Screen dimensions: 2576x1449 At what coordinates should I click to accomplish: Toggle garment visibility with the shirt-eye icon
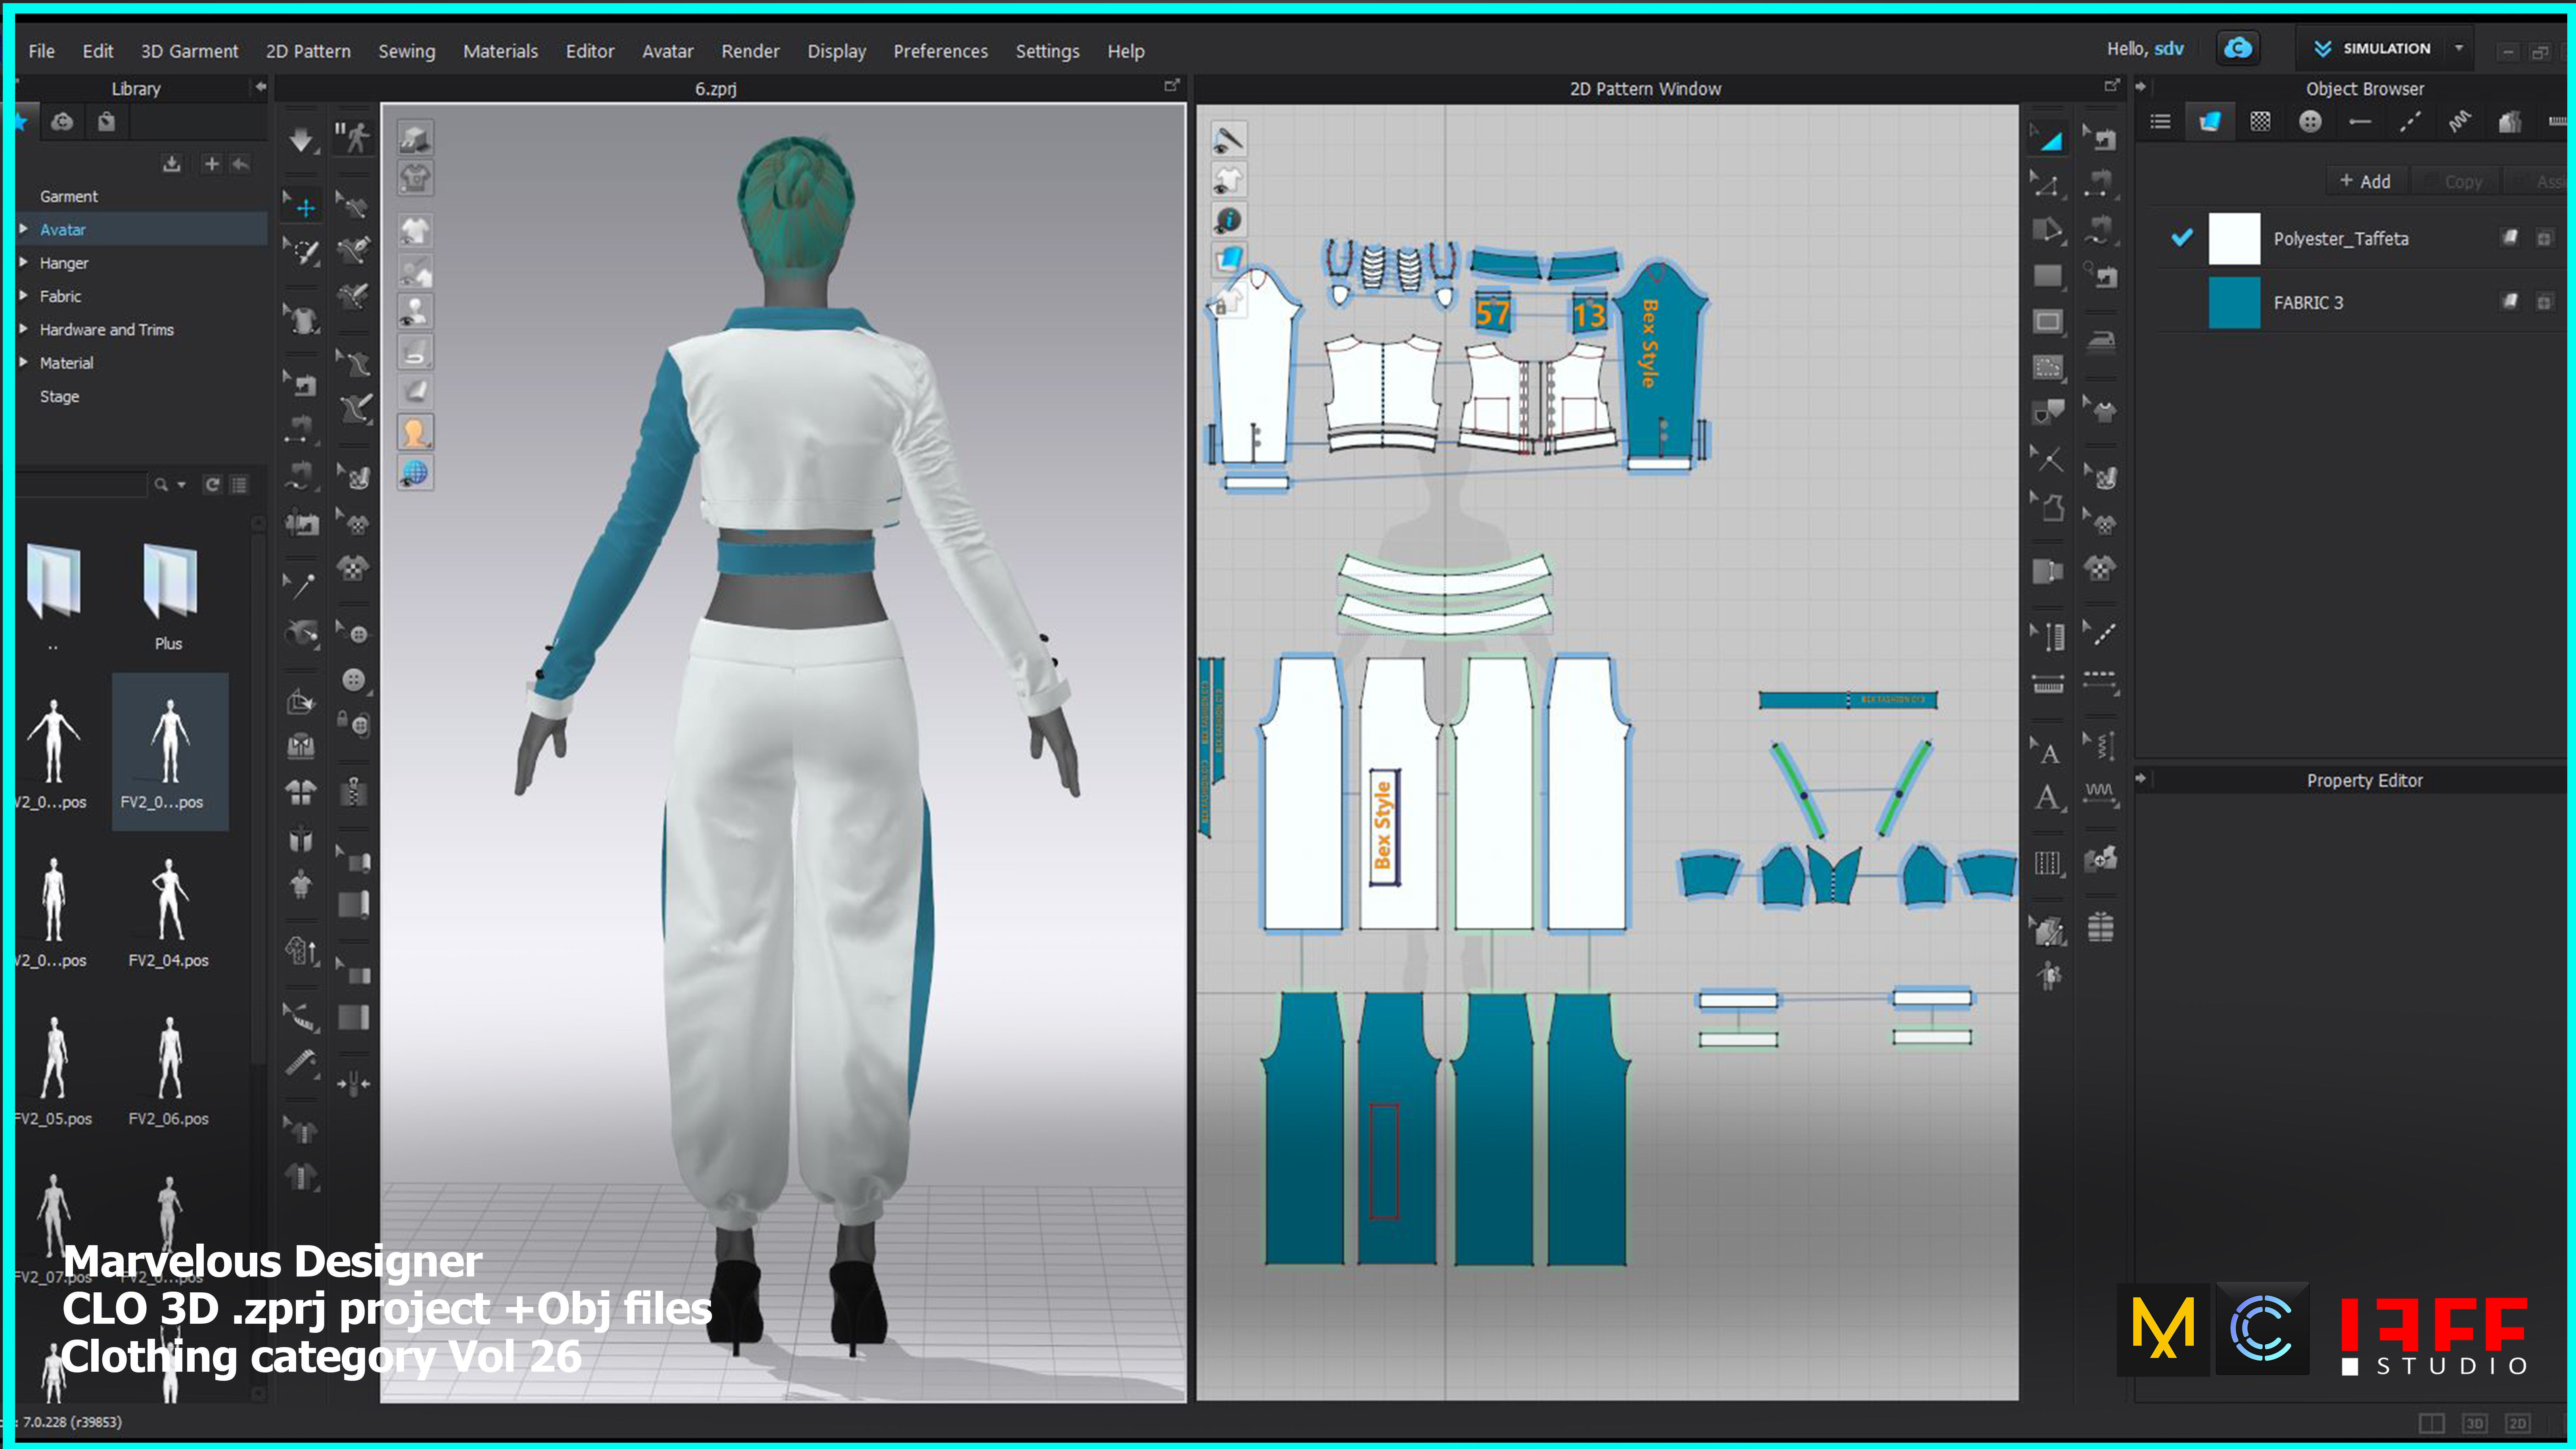415,230
